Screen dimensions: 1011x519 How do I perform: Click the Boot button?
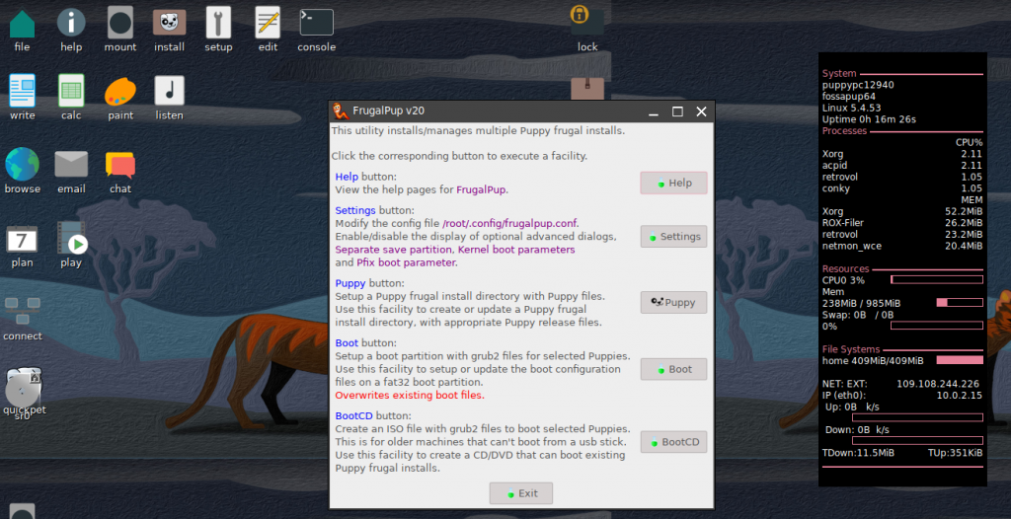click(x=673, y=369)
